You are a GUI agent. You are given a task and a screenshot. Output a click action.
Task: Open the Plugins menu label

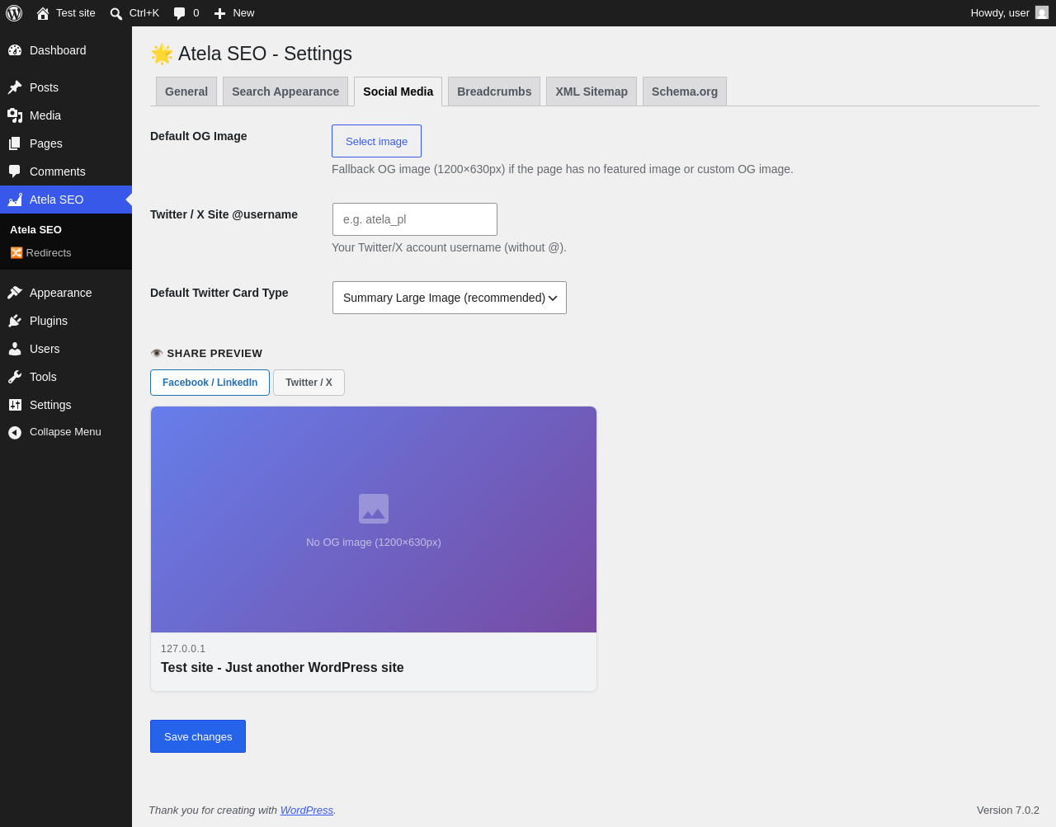click(x=49, y=321)
